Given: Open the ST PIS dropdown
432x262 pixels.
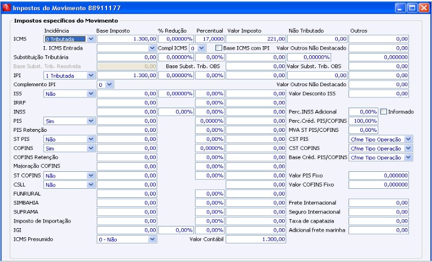Looking at the screenshot, I should tap(91, 139).
